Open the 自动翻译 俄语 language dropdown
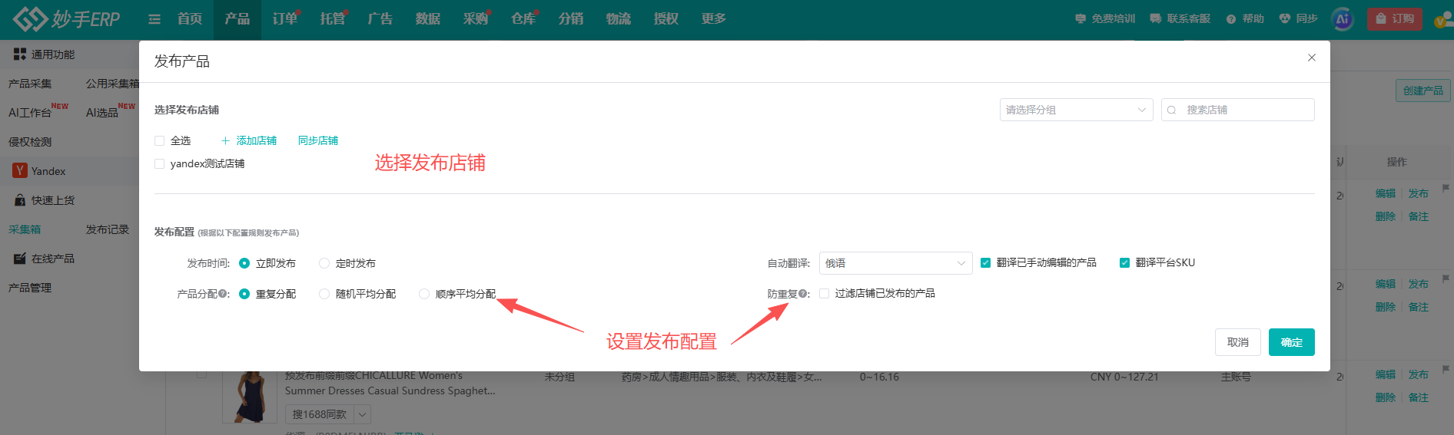The height and width of the screenshot is (435, 1454). tap(895, 263)
